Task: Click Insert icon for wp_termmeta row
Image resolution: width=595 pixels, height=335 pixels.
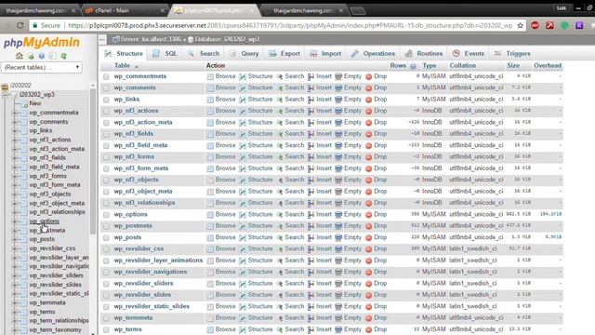Action: (x=311, y=318)
